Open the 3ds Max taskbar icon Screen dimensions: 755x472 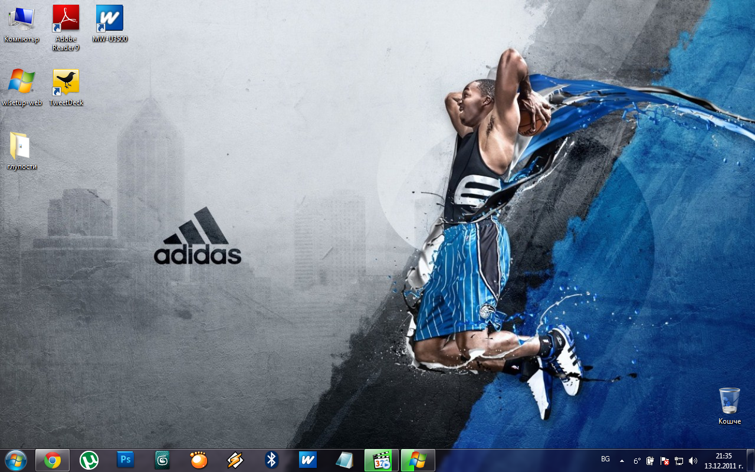pos(162,460)
